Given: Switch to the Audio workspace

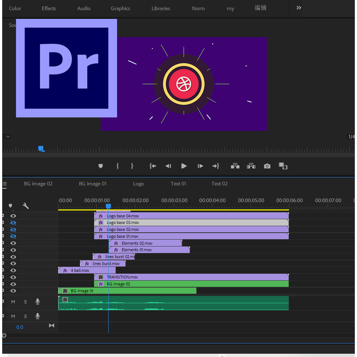Looking at the screenshot, I should click(84, 8).
